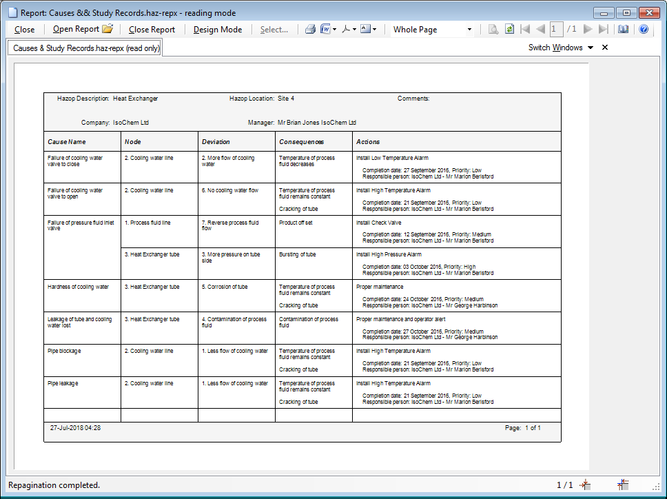Click the right margin icon in status bar
The image size is (667, 499).
coord(622,485)
